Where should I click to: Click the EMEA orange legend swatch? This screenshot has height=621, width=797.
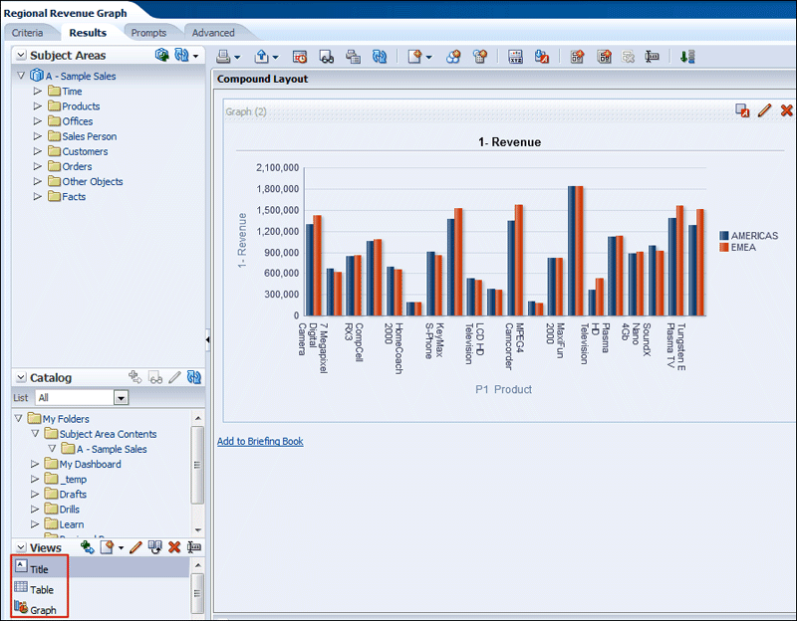pyautogui.click(x=724, y=248)
